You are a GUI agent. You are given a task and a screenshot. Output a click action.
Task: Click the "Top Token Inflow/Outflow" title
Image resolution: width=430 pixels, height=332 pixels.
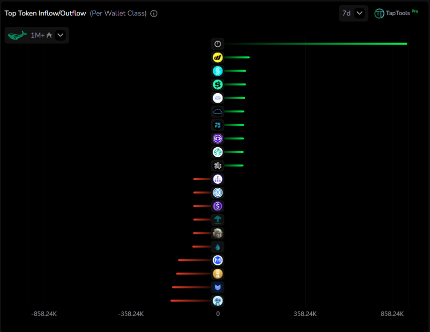point(45,14)
